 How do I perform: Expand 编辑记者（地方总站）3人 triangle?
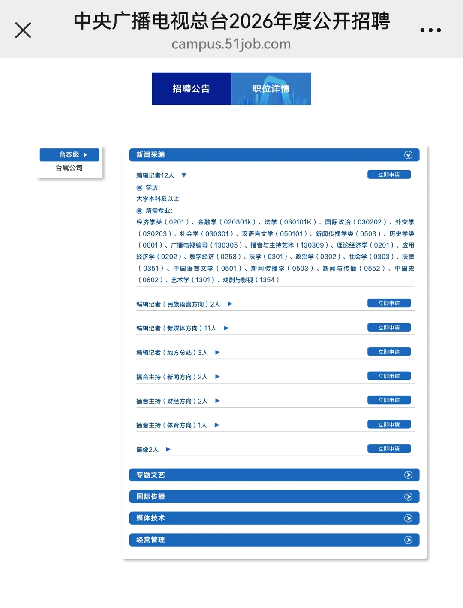(x=217, y=352)
